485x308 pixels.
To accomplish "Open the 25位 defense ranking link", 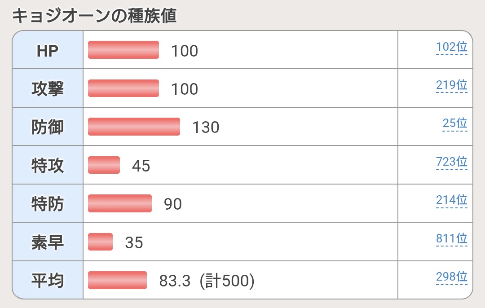I will [455, 123].
